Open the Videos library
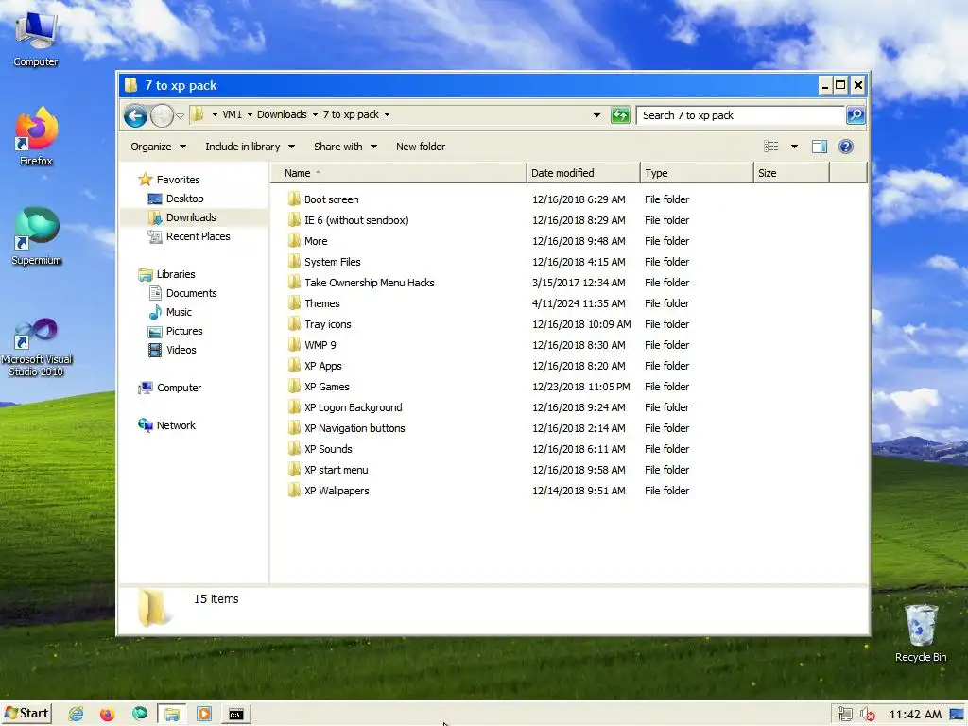968x726 pixels. point(181,350)
